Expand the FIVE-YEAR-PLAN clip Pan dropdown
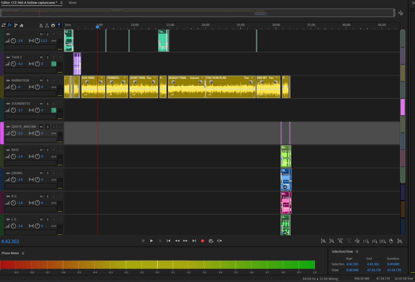 (x=252, y=78)
